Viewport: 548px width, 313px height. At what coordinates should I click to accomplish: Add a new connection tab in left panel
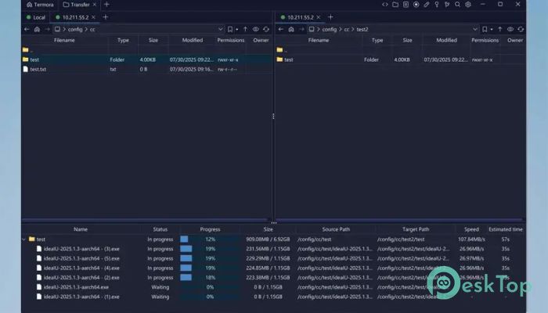point(106,17)
